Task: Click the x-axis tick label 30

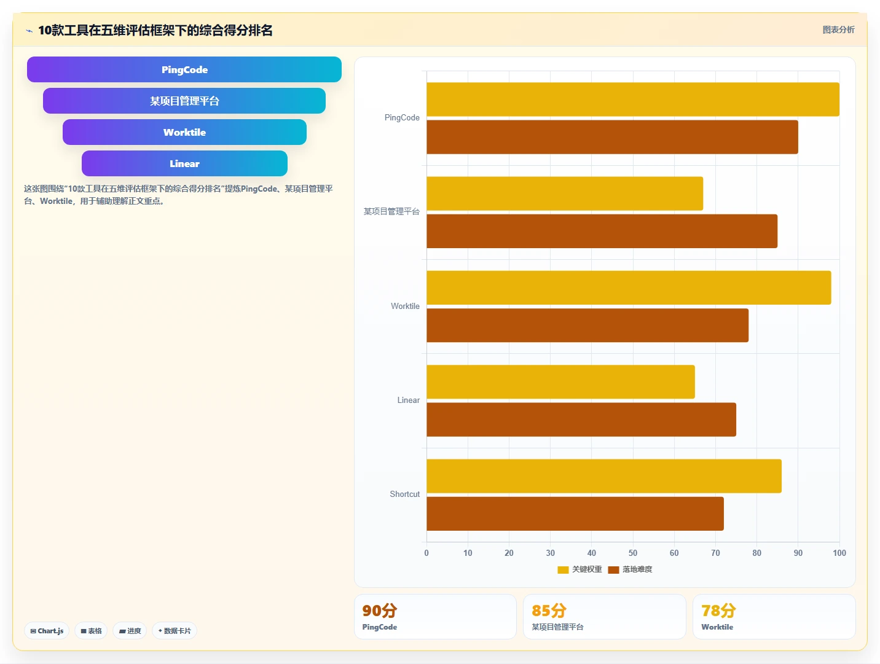Action: 551,553
